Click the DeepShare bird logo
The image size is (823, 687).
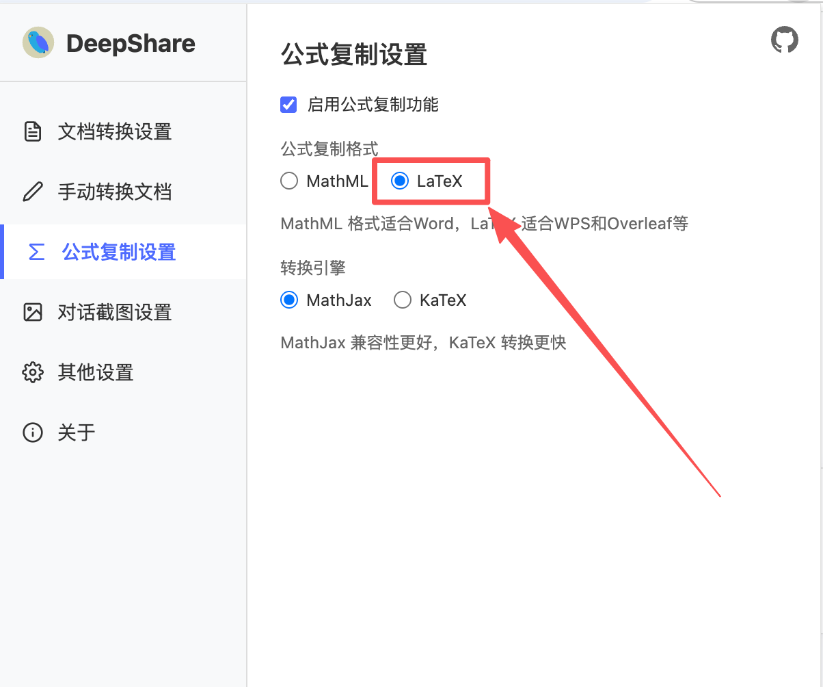38,42
